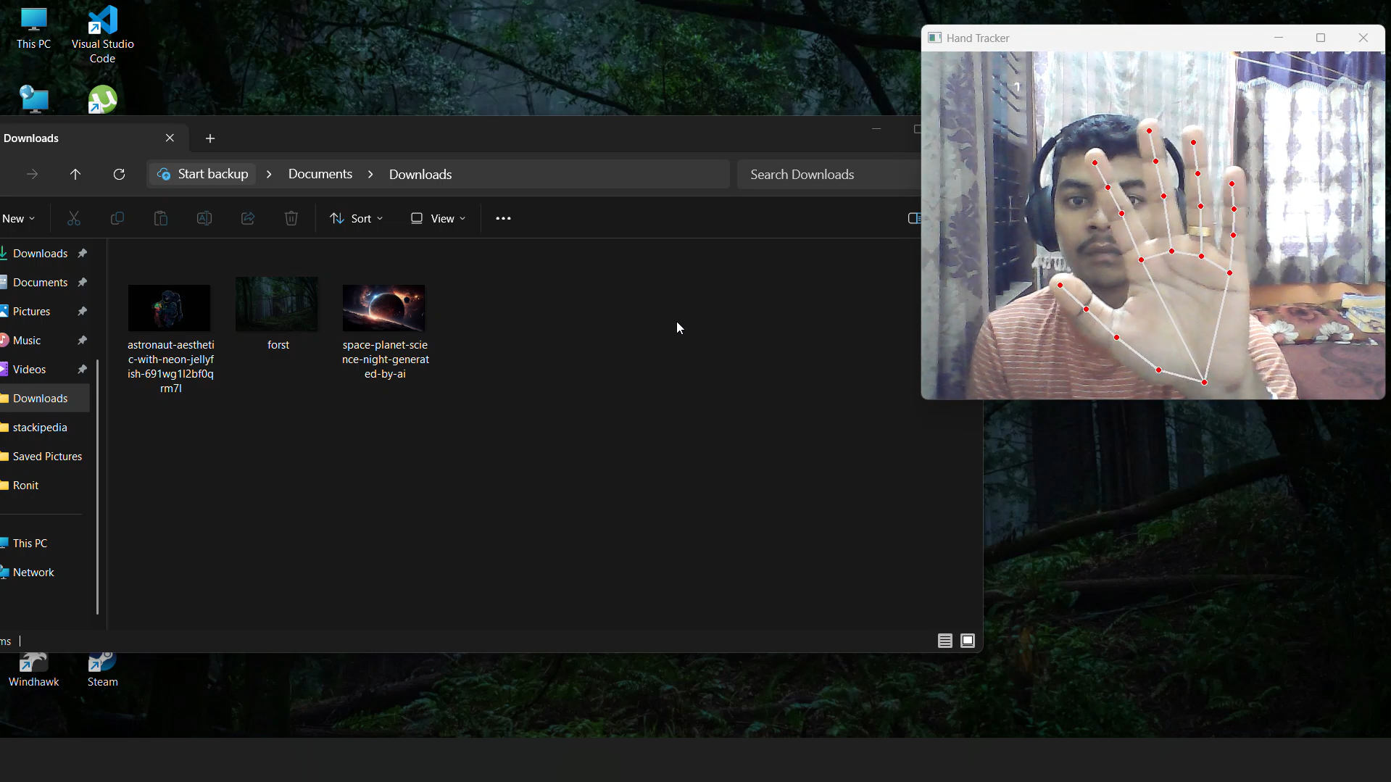Click the Cut scissors icon in toolbar
Image resolution: width=1391 pixels, height=782 pixels.
pyautogui.click(x=74, y=218)
